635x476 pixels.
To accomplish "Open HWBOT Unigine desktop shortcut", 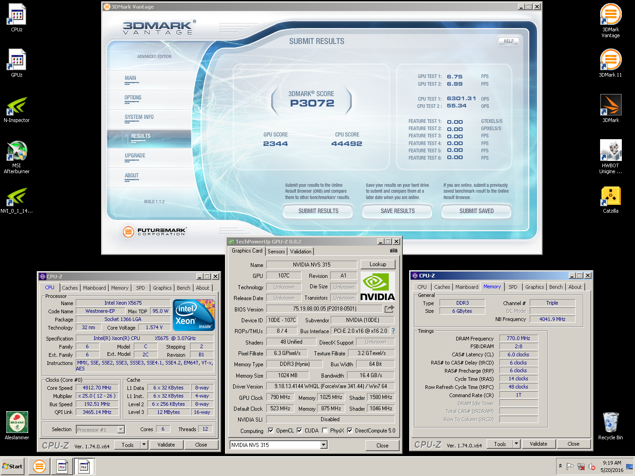I will (x=611, y=157).
